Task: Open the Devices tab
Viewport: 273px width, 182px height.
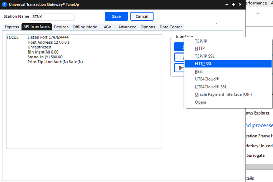Action: pos(61,27)
